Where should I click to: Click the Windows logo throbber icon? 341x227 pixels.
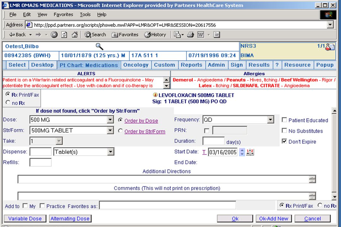click(328, 15)
